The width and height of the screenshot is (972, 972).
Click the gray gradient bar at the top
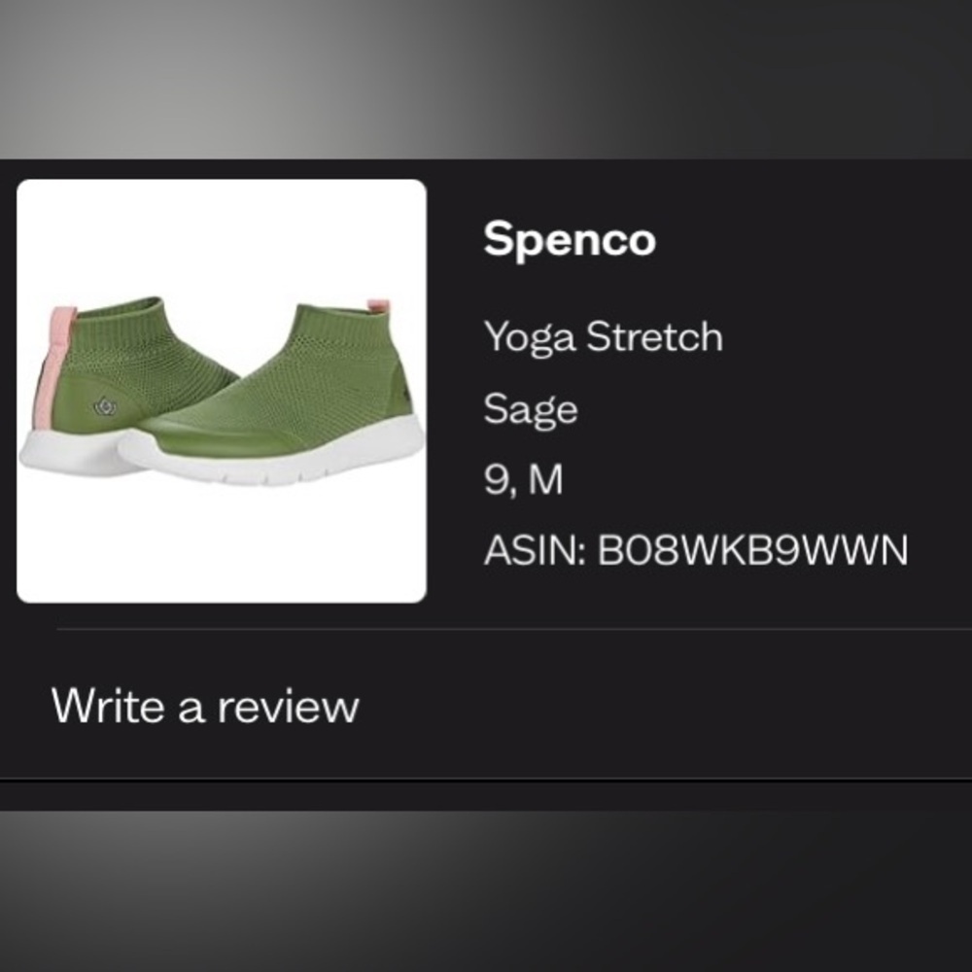(x=486, y=78)
